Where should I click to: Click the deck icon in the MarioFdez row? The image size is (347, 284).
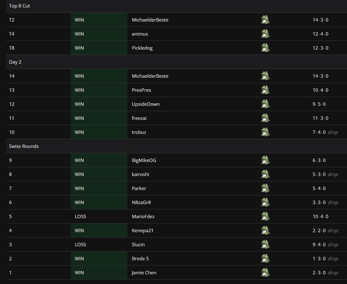[x=265, y=217]
